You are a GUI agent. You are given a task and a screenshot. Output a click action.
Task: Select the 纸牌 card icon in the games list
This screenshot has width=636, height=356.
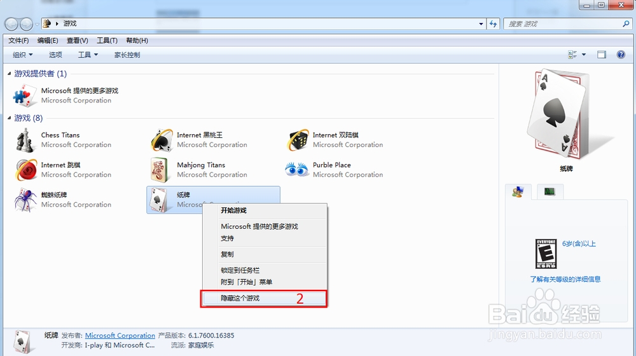[158, 200]
